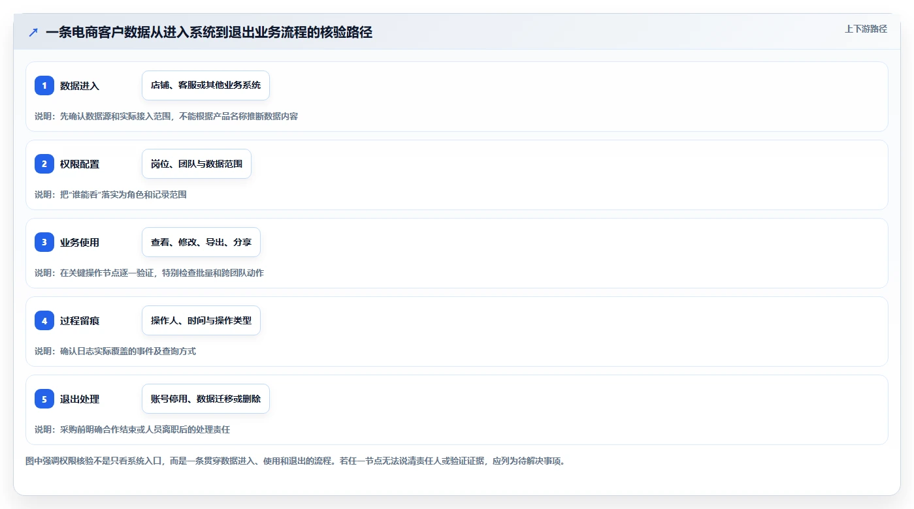This screenshot has height=509, width=914.
Task: Click the numbered badge 2 for 权限配置
Action: click(x=44, y=164)
